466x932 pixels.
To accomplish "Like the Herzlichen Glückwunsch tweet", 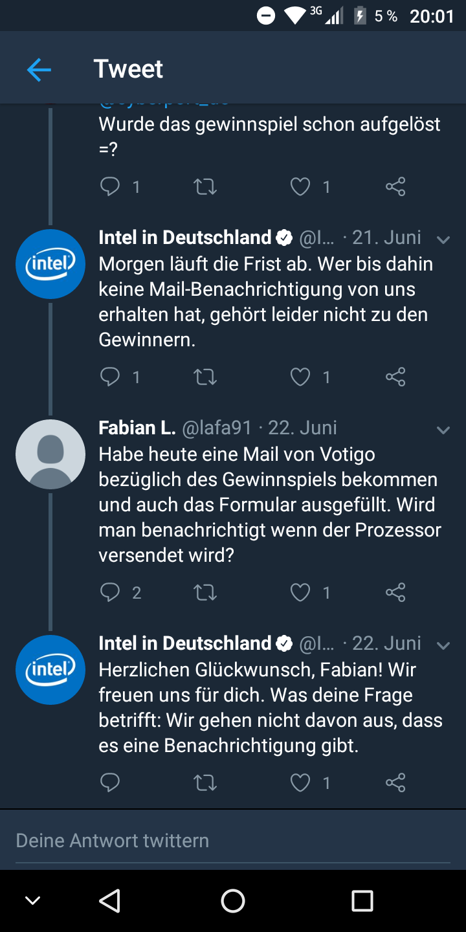I will click(300, 783).
